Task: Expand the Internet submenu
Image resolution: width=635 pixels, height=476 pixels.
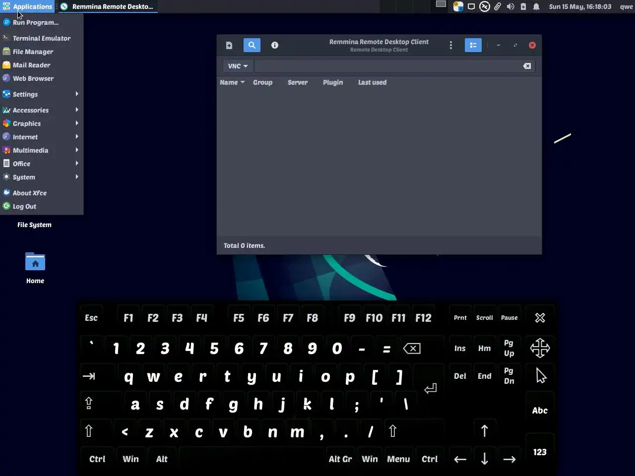Action: point(42,137)
